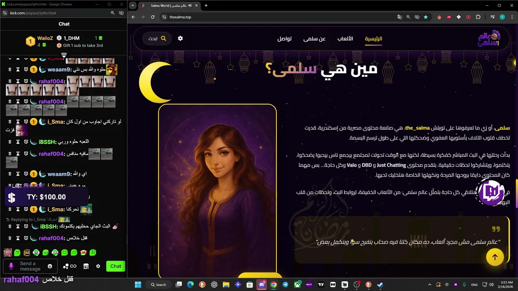Open the clock showing 3:22 AM

[506, 285]
